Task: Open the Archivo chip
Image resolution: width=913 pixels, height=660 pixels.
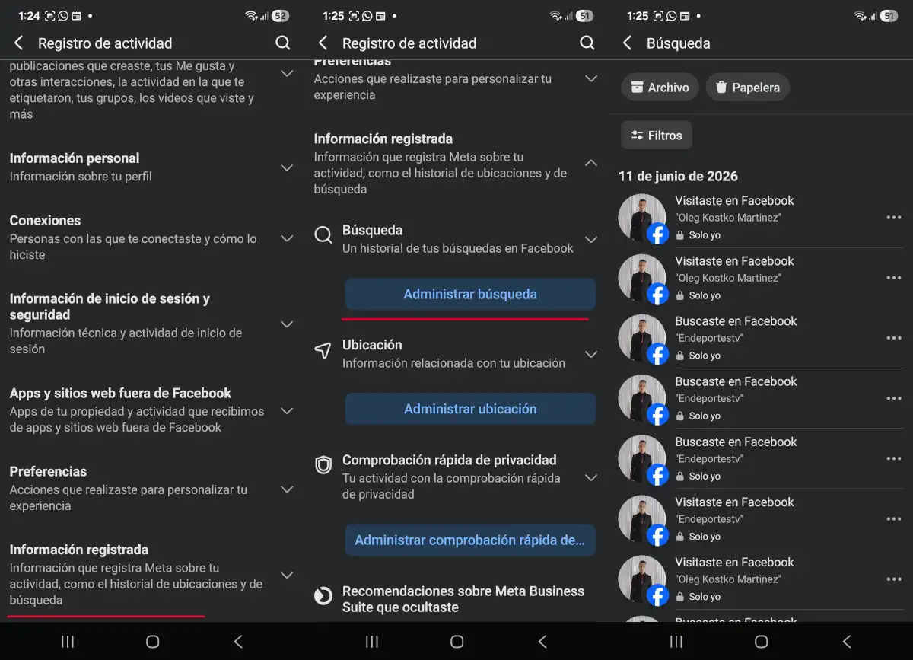Action: pos(660,88)
